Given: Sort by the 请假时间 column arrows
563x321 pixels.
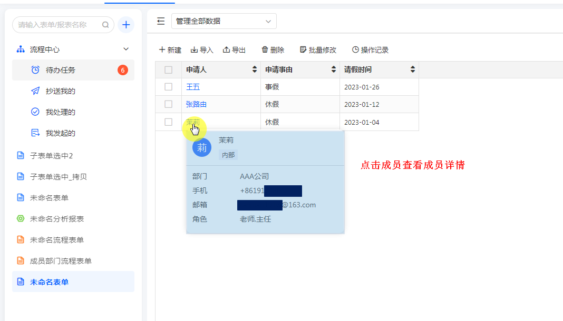Looking at the screenshot, I should [413, 69].
